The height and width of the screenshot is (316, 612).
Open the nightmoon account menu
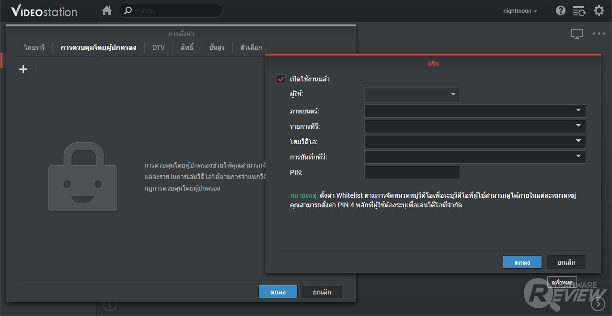(x=520, y=11)
